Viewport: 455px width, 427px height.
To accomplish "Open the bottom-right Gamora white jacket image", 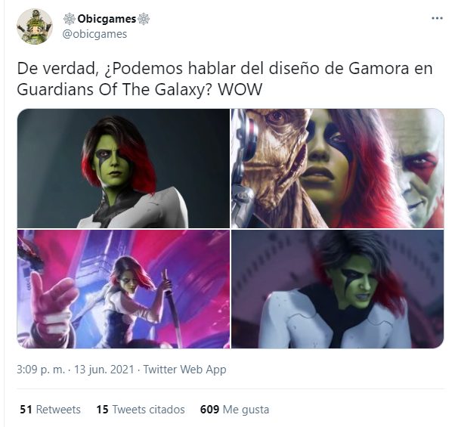I will 338,289.
